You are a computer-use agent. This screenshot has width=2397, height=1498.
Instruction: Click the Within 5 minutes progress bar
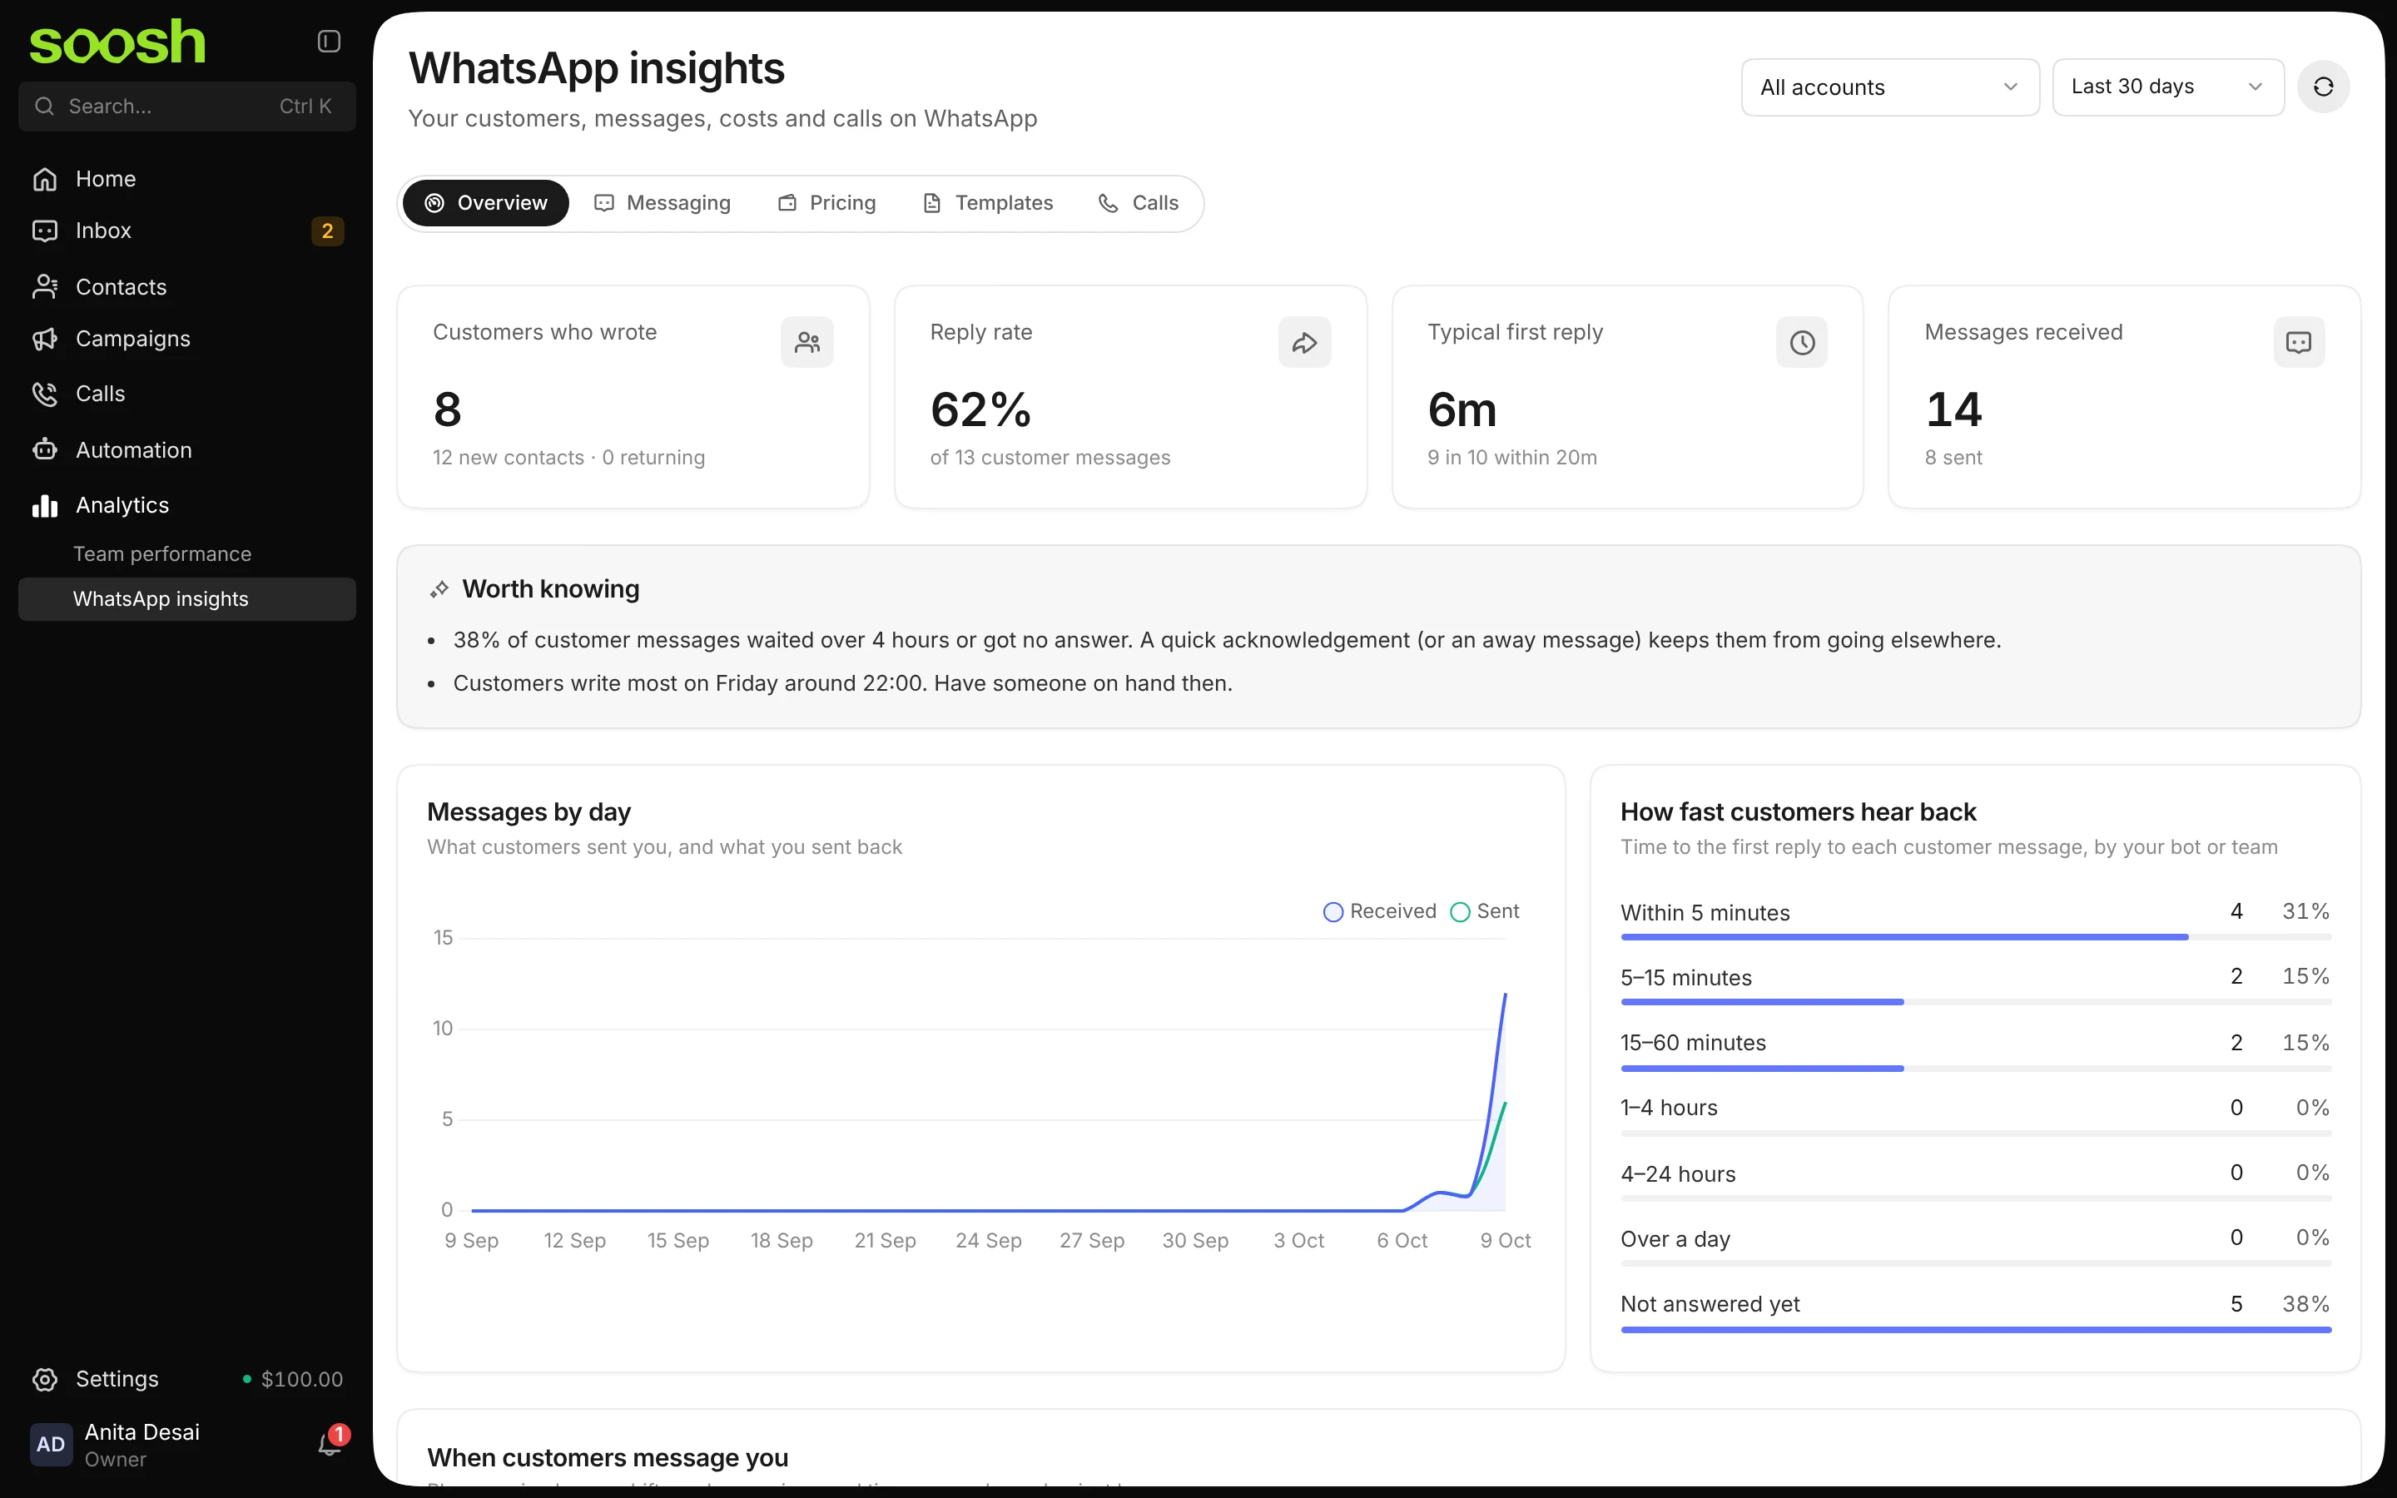click(x=1975, y=937)
